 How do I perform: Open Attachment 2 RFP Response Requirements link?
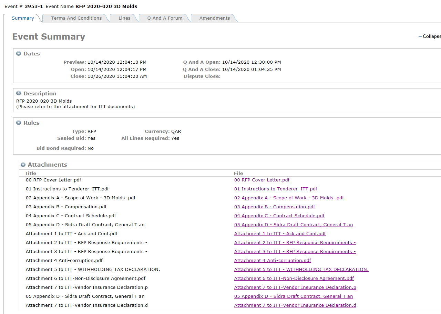tap(295, 242)
